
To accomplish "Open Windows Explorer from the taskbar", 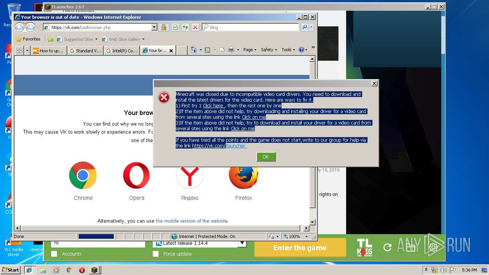I will pos(43,270).
